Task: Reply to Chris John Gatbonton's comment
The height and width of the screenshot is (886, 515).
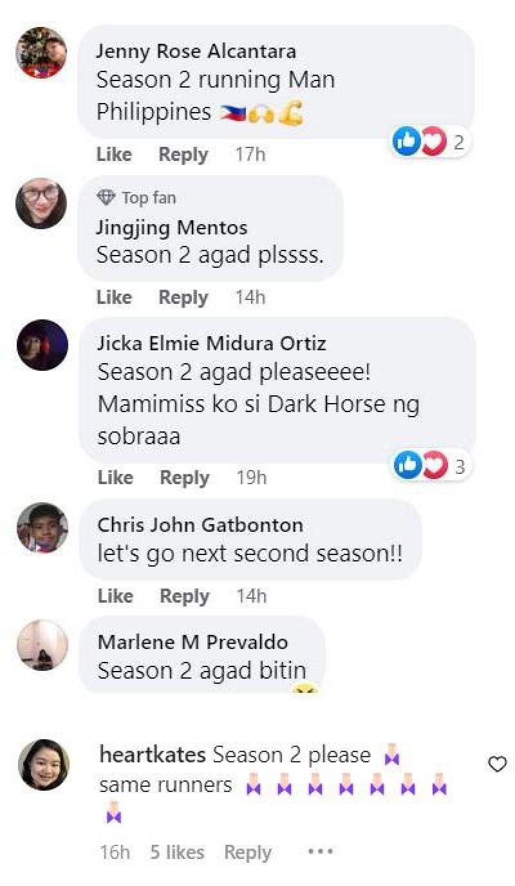Action: 185,596
